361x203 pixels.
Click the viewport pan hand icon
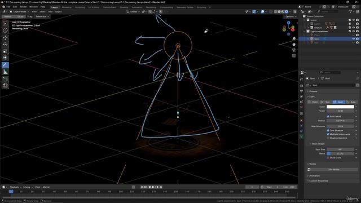tap(294, 44)
